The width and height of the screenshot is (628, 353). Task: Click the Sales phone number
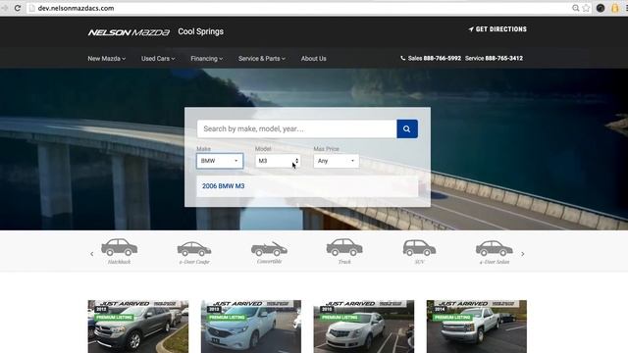pos(443,59)
